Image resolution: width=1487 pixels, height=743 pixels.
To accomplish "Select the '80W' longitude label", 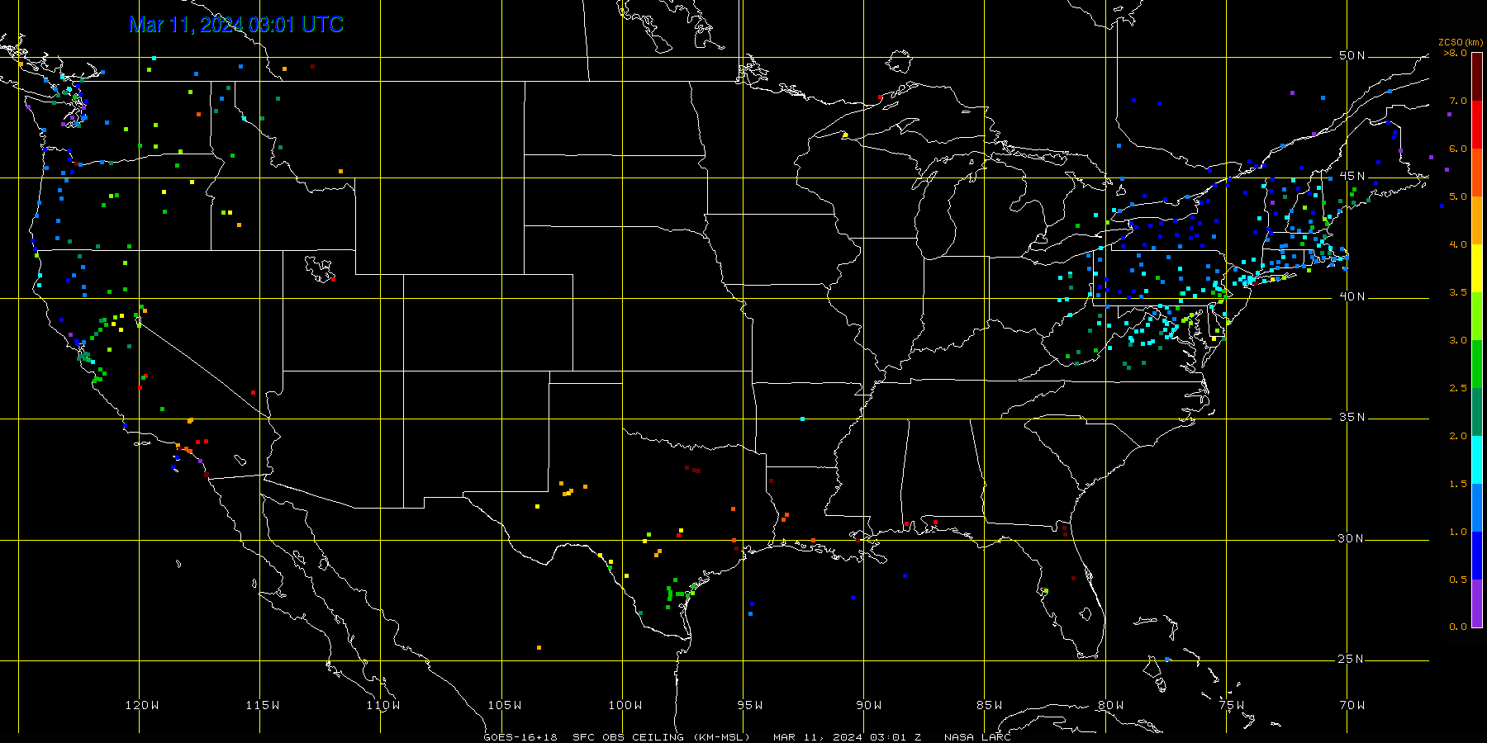I will (x=1111, y=705).
